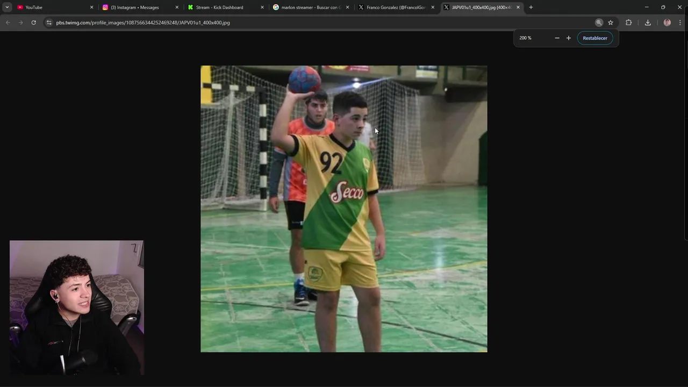The image size is (688, 387).
Task: Close the YouTube tab
Action: pyautogui.click(x=91, y=7)
